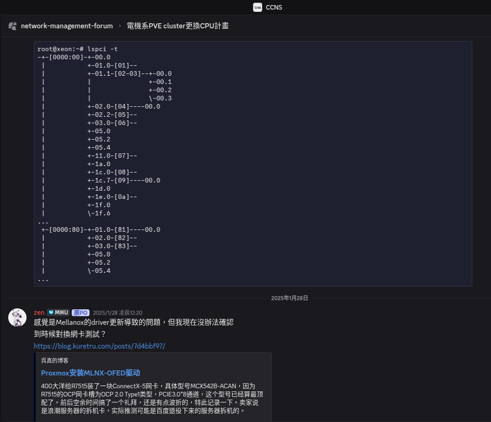Click thread title 電機系PVE cluster更換CPU計畫
This screenshot has width=491, height=422.
[178, 26]
